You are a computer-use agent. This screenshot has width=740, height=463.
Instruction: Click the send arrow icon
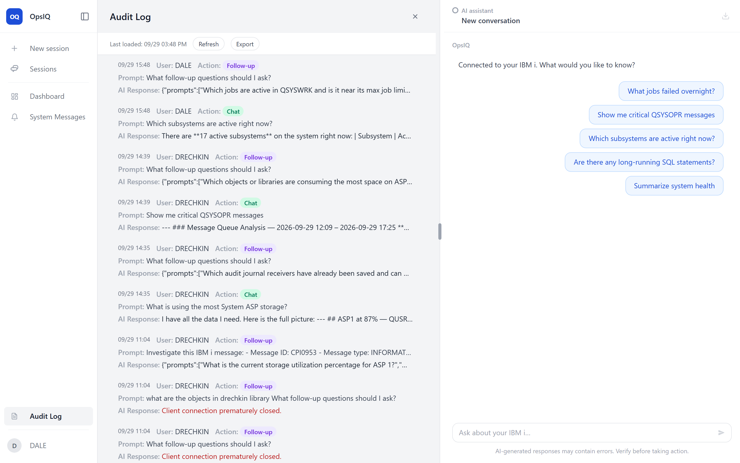tap(721, 432)
